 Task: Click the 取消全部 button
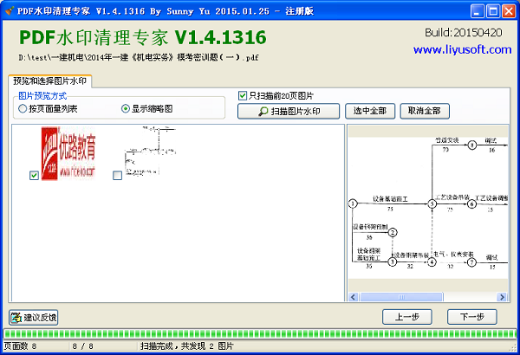pyautogui.click(x=424, y=111)
